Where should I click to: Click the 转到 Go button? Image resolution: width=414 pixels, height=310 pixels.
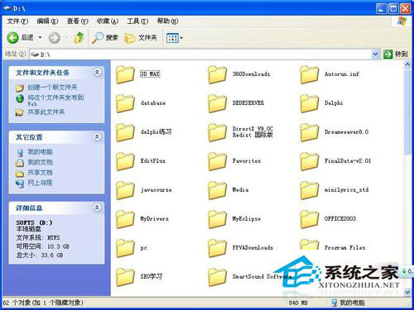[x=396, y=55]
